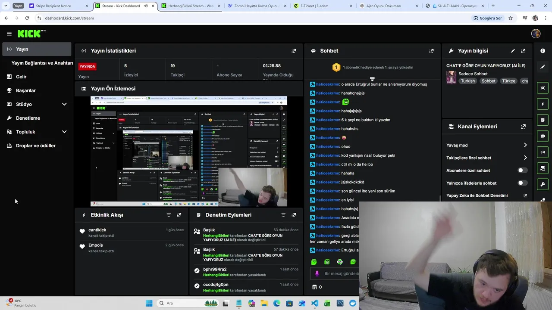This screenshot has height=310, width=552.
Task: Click the KICK logo
Action: click(31, 34)
